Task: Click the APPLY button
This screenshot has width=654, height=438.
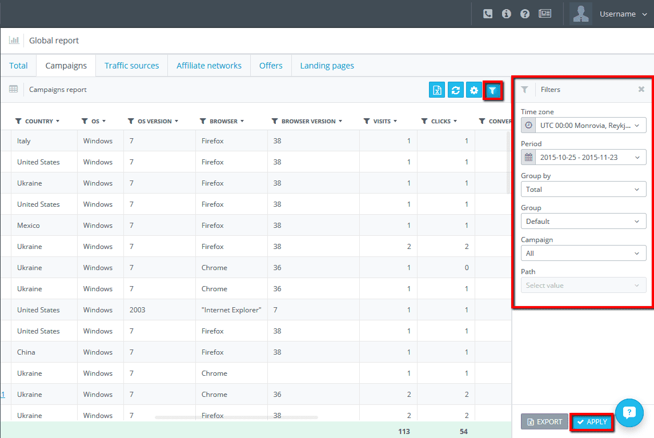Action: coord(592,422)
